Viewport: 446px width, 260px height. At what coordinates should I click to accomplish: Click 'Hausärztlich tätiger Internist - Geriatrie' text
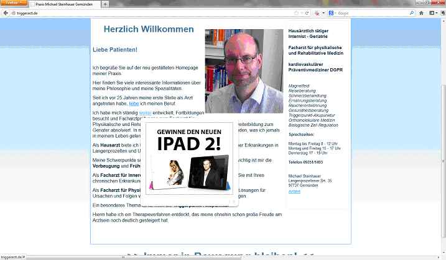point(309,34)
